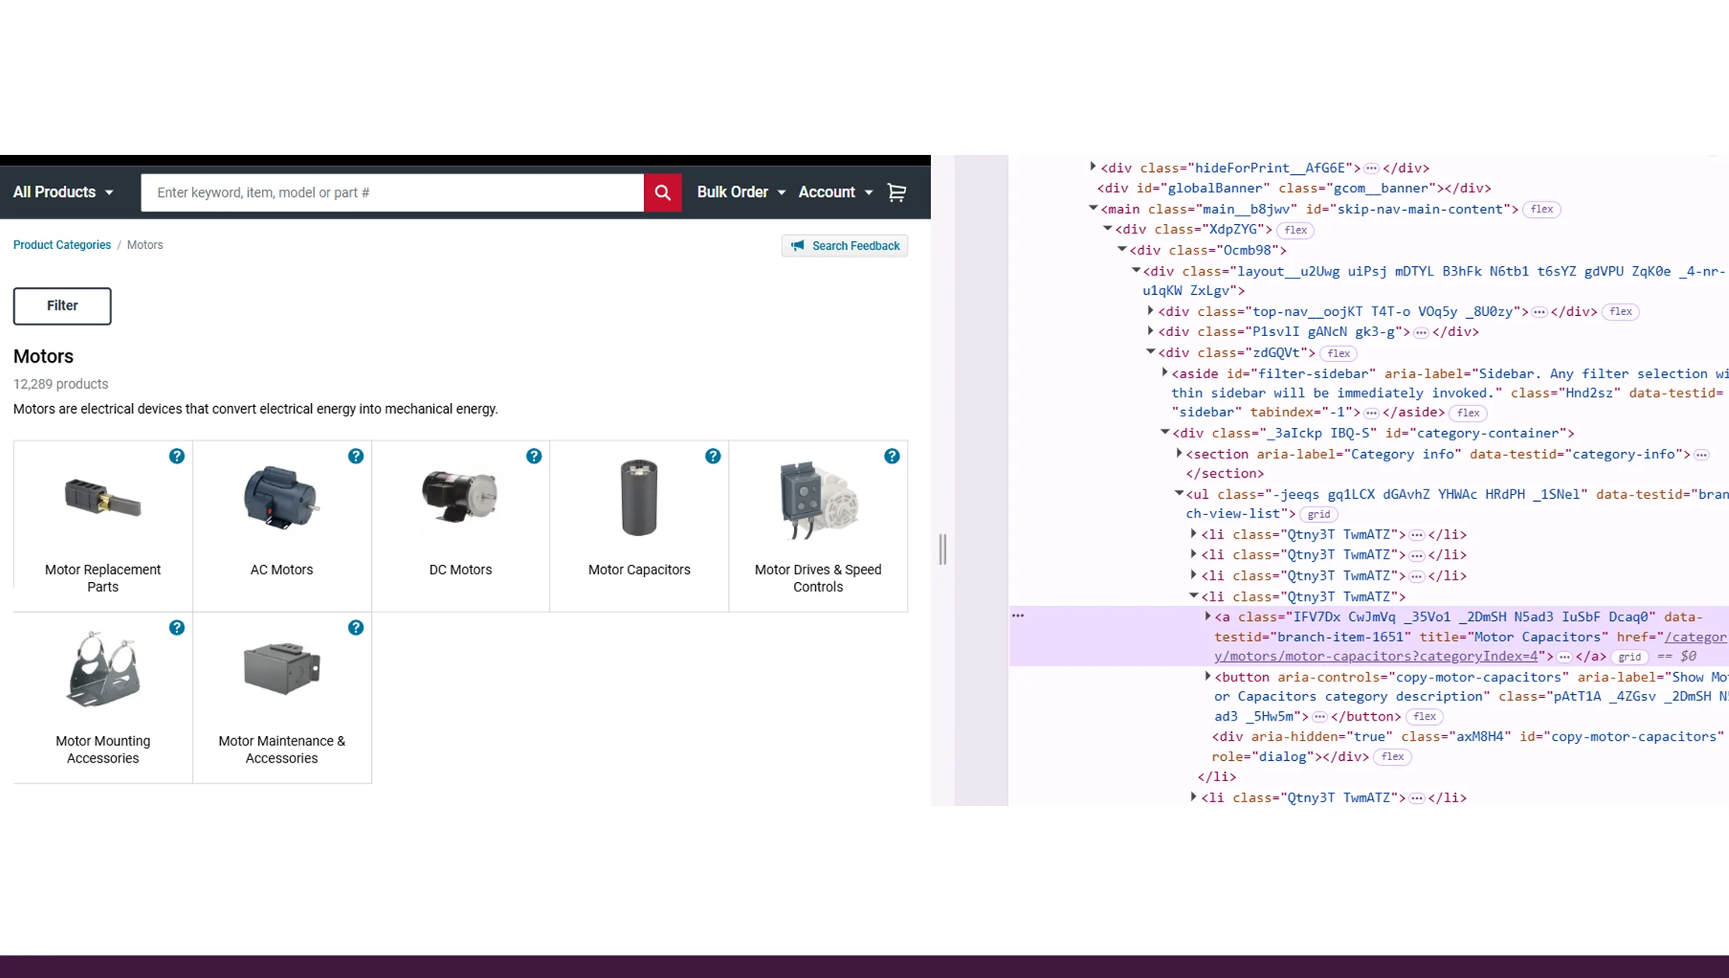
Task: Open the All Products dropdown
Action: (62, 192)
